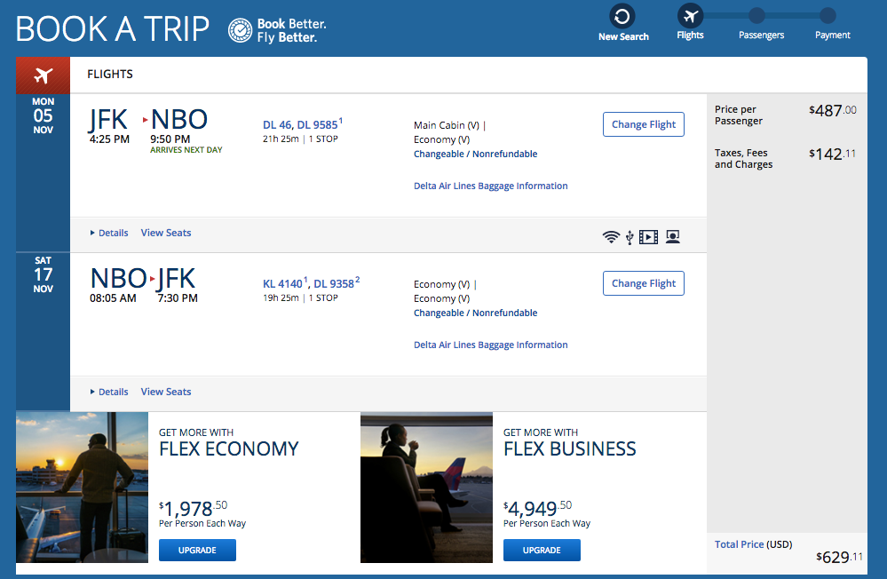Expand Details for the JFK to NBO flight
This screenshot has height=579, width=887.
point(109,233)
